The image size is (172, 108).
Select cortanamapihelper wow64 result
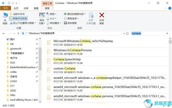106,79
